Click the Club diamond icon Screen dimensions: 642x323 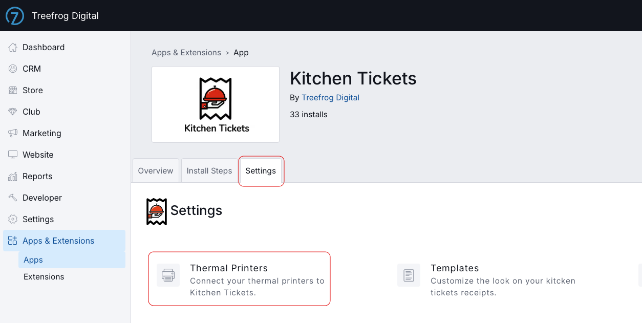pyautogui.click(x=13, y=112)
